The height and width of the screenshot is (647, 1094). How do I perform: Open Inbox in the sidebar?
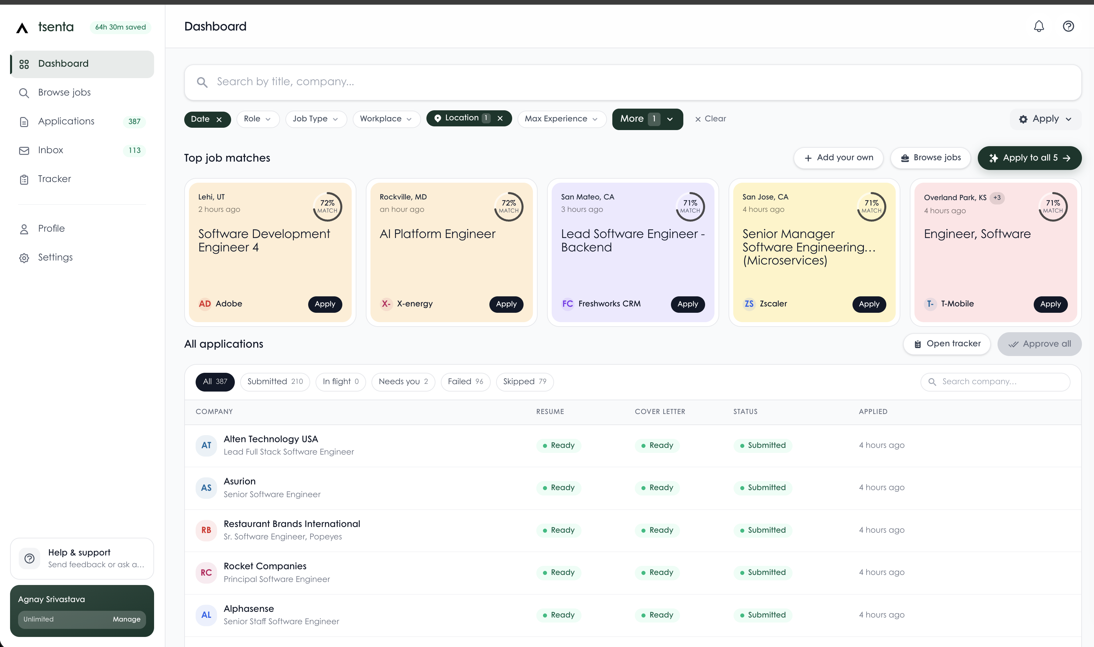point(82,151)
